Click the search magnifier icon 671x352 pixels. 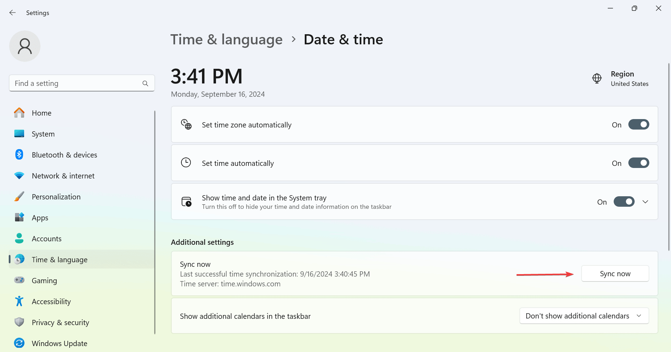(x=145, y=83)
